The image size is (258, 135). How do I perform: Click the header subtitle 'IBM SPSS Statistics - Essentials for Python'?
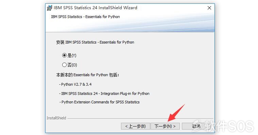coord(85,17)
